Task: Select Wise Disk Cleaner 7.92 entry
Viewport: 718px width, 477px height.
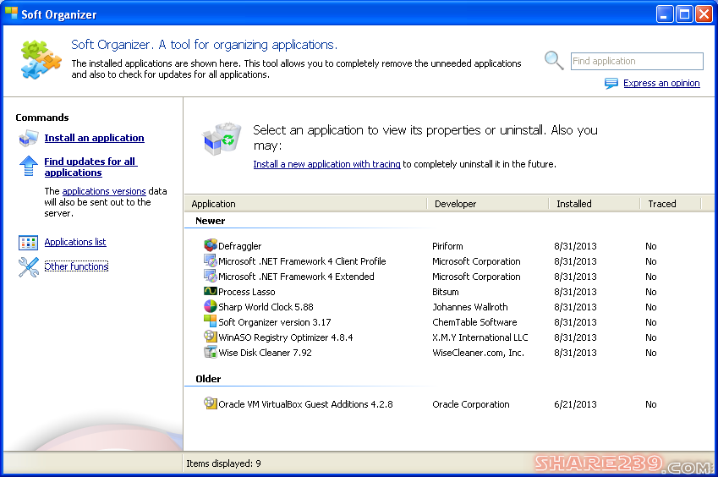Action: [x=266, y=353]
